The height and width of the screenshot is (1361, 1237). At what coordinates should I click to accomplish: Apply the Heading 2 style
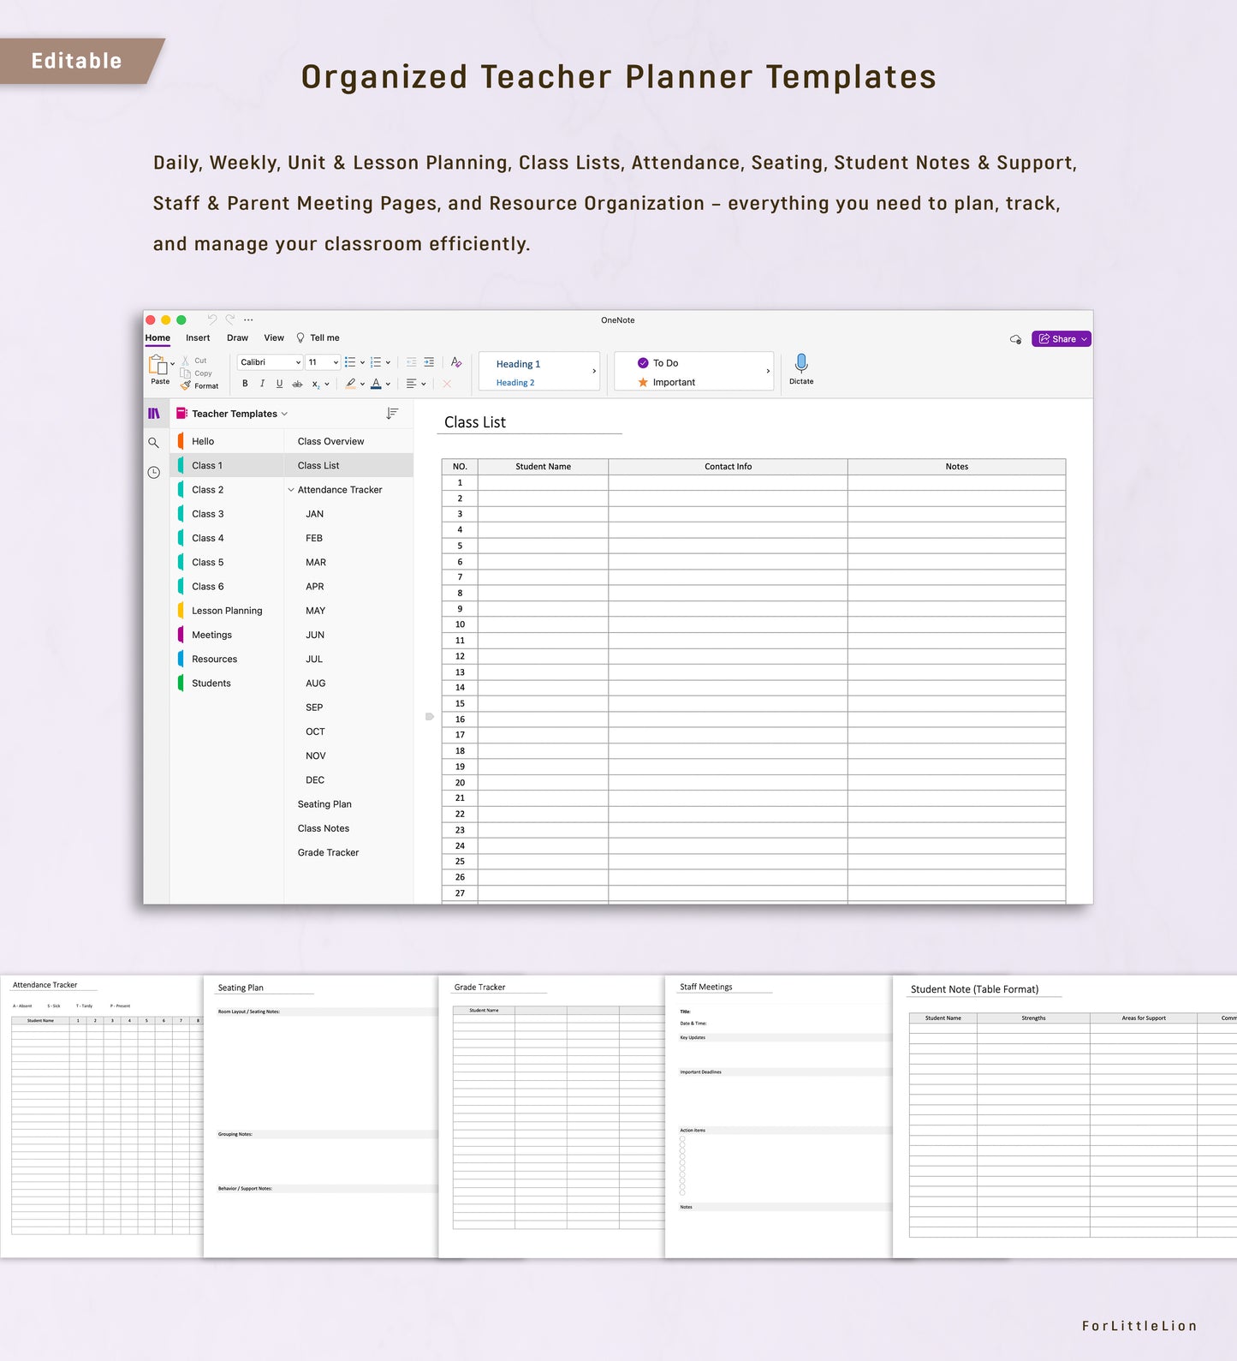click(515, 383)
